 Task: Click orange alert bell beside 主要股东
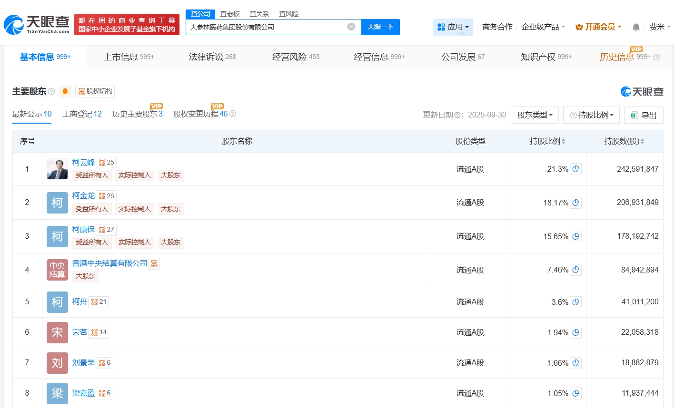[x=65, y=91]
